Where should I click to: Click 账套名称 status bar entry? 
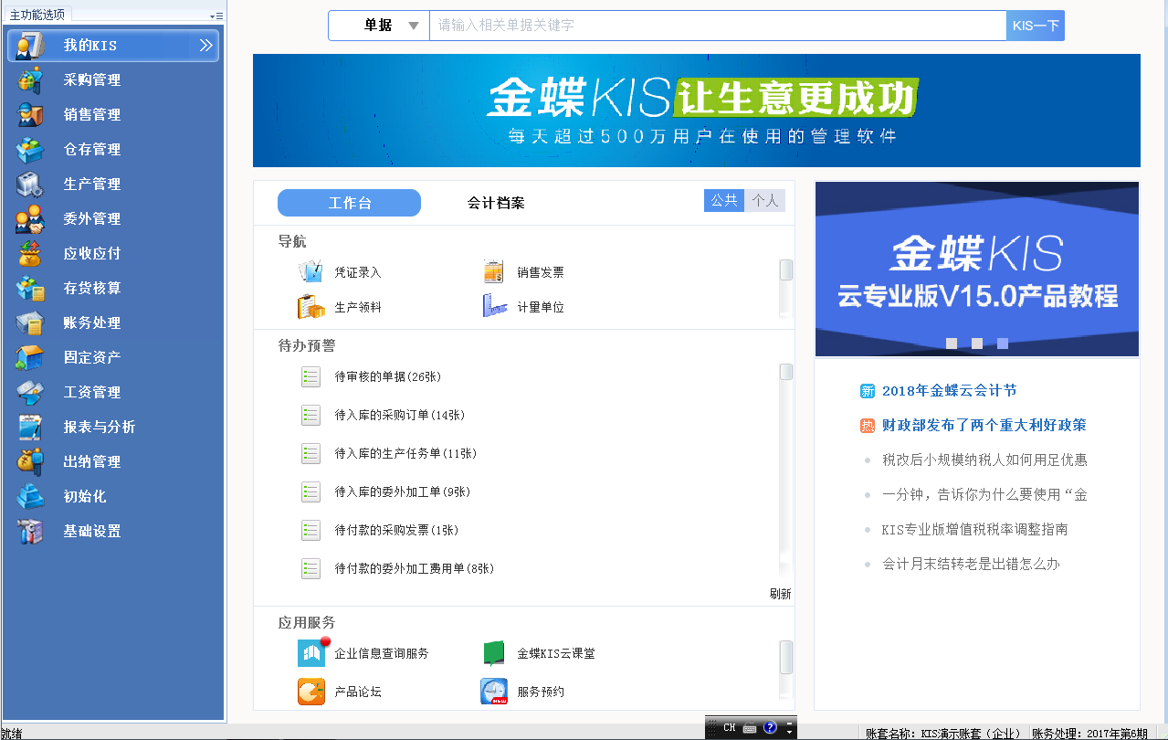click(943, 733)
